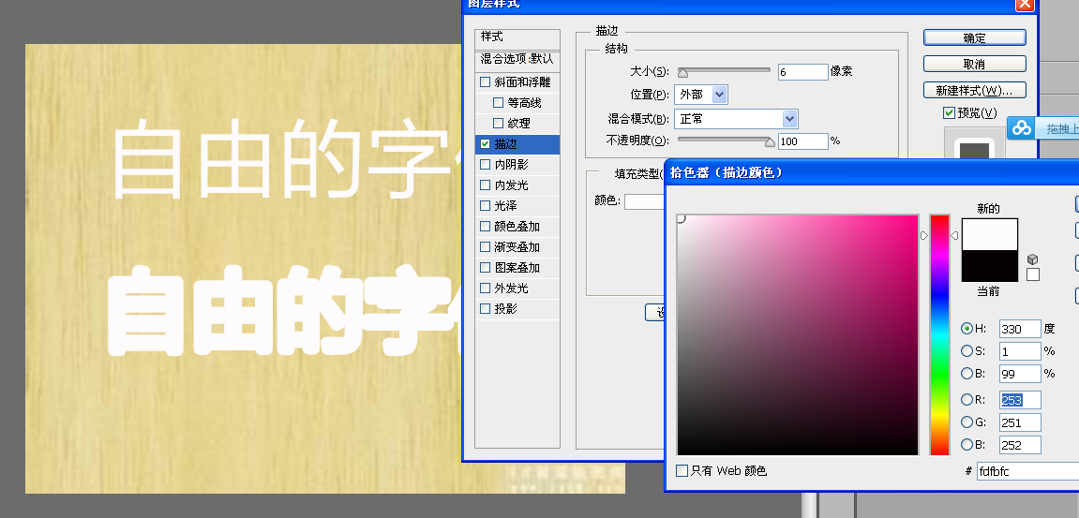Enable the 纹理 checkbox
The height and width of the screenshot is (518, 1079).
coord(499,123)
